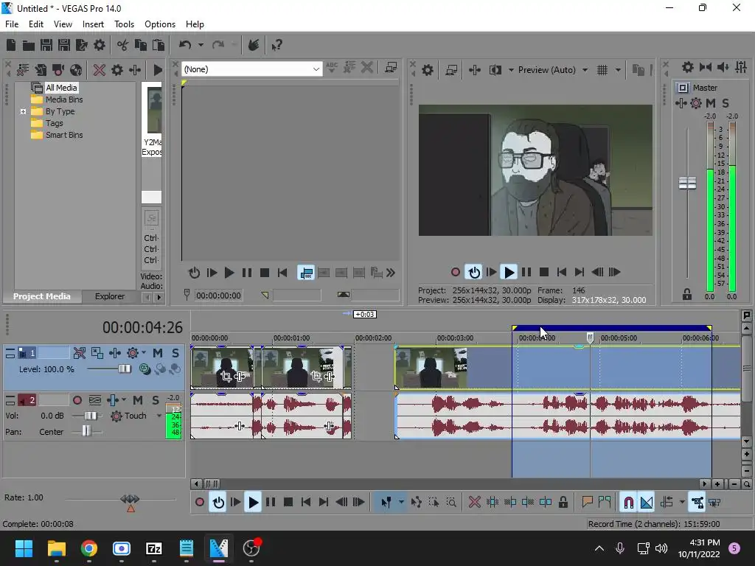Switch to the Project Media tab

click(x=42, y=296)
